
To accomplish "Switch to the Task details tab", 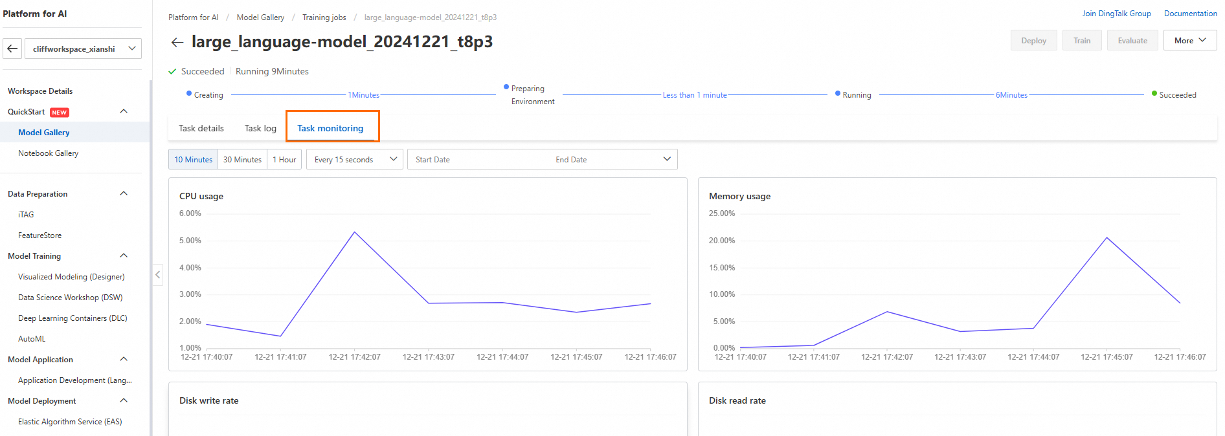I will (201, 128).
